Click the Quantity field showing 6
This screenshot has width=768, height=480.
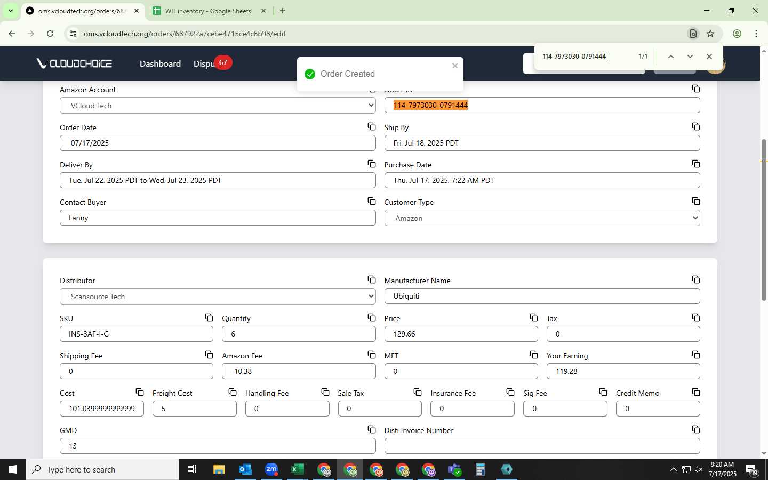[299, 334]
